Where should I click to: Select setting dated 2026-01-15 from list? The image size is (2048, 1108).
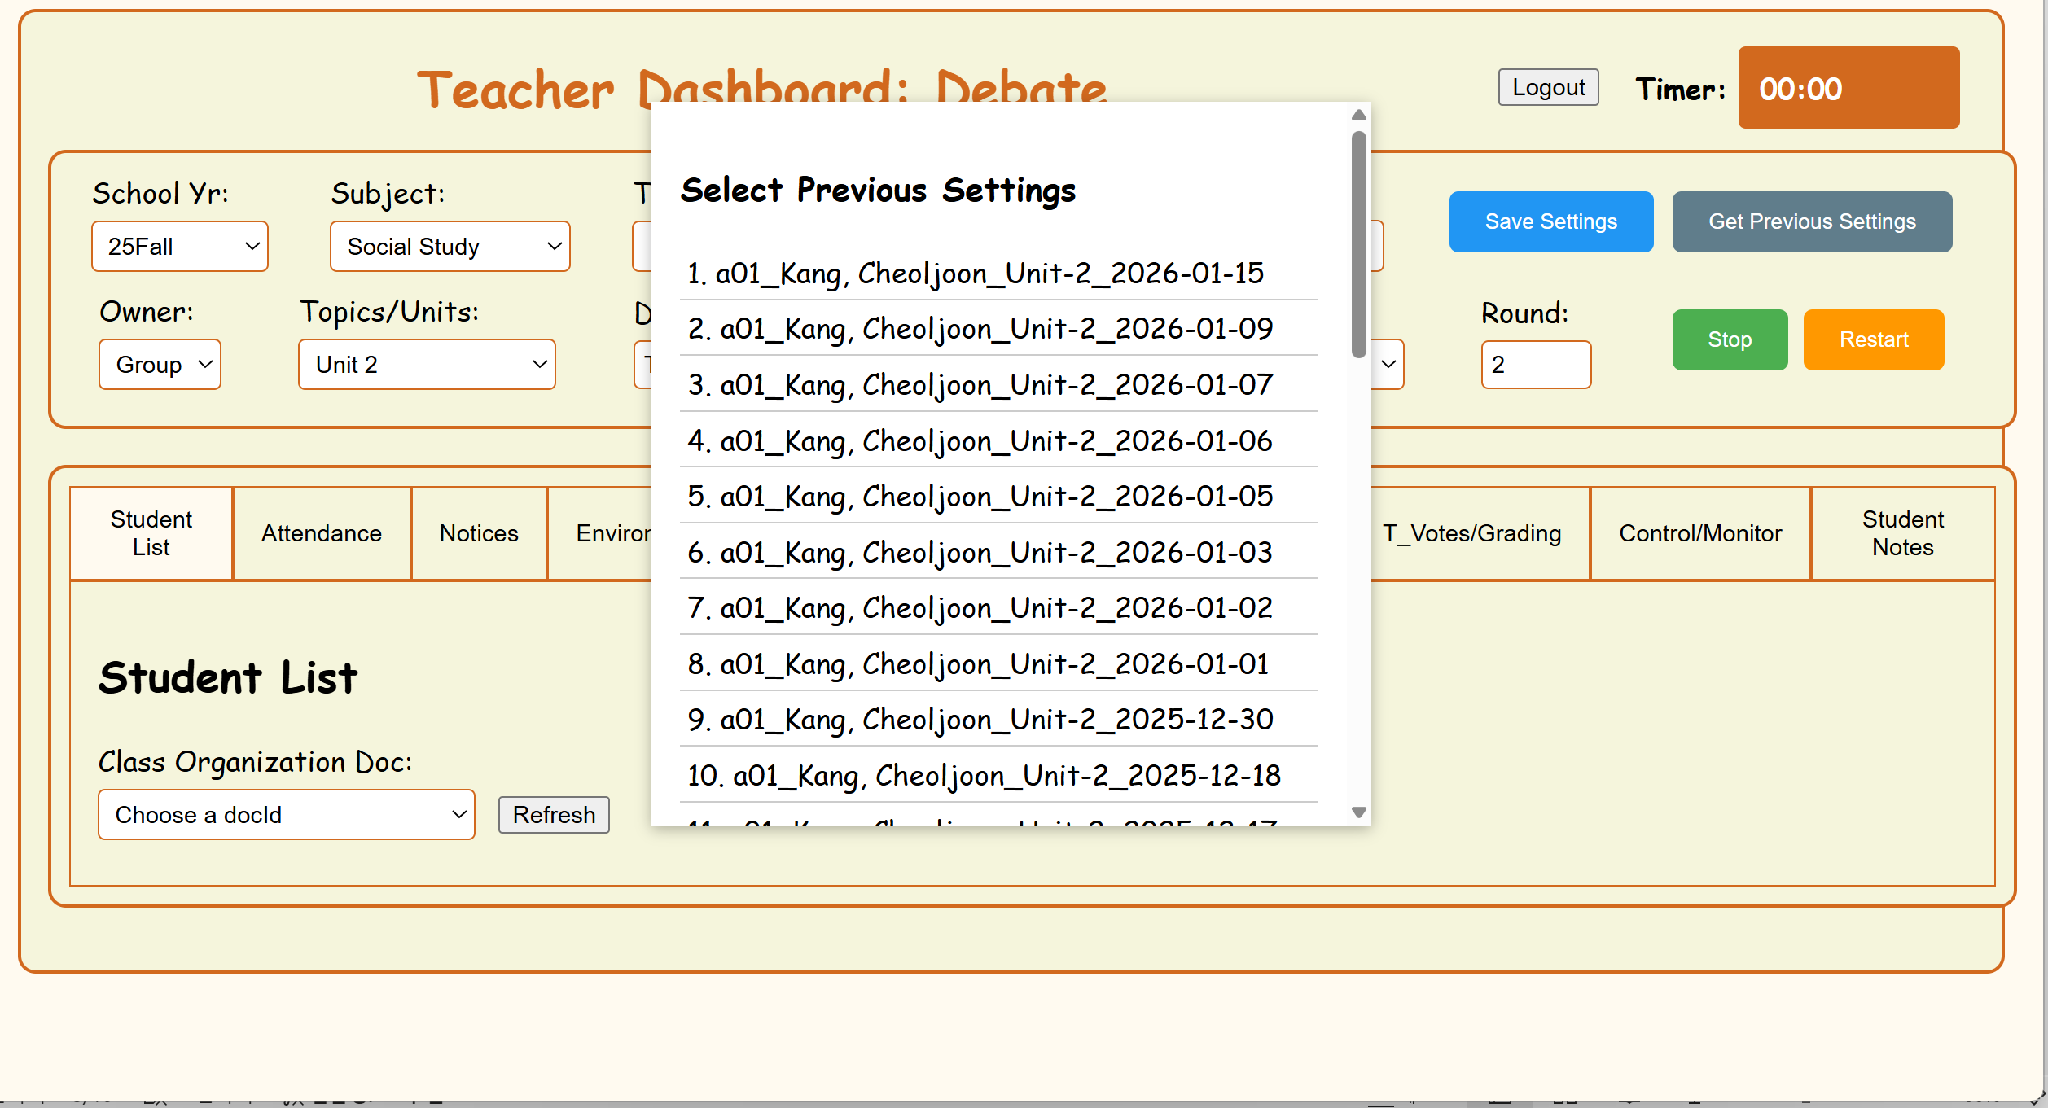[975, 273]
